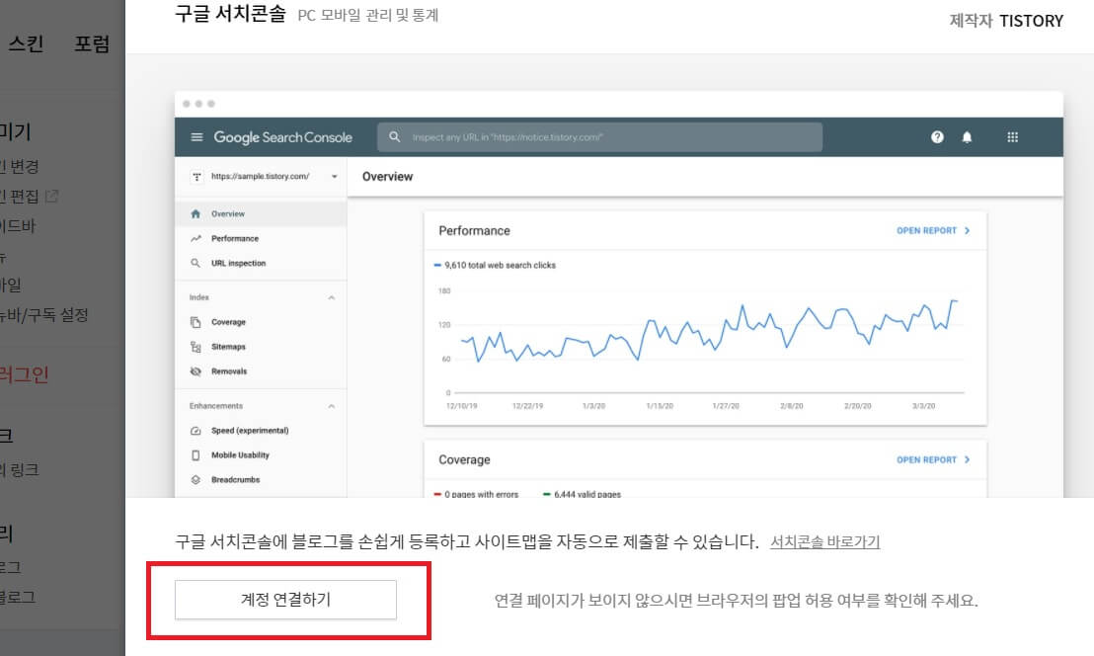The height and width of the screenshot is (656, 1094).
Task: Select the Performance sidebar item
Action: [x=234, y=238]
